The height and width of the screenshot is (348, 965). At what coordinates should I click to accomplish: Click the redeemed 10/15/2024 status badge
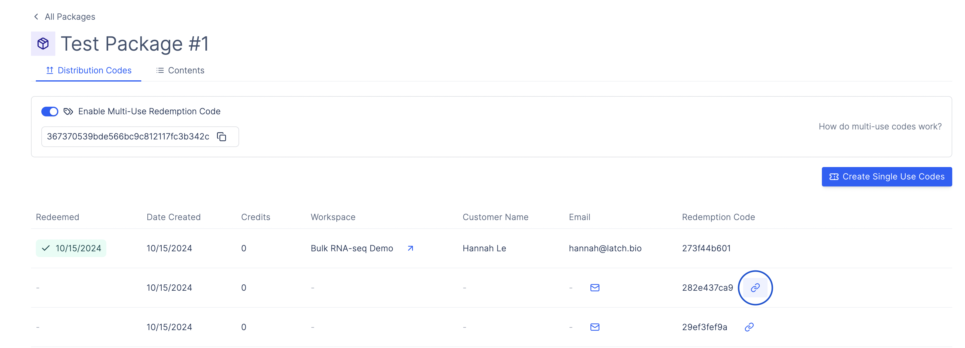(71, 248)
